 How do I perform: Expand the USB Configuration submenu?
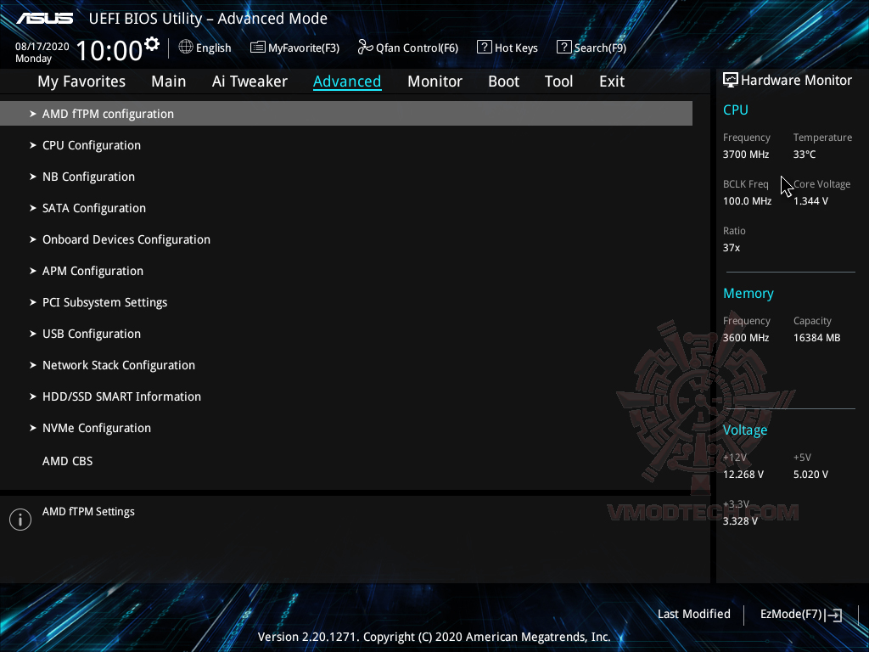pos(91,334)
